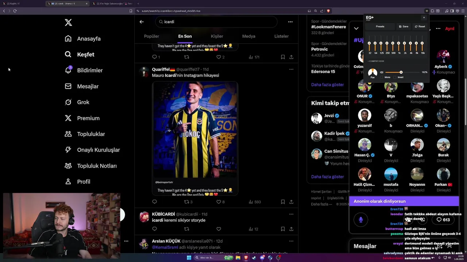Open Fenerbahçe player photo in Quariffel's post
The image size is (467, 262).
click(x=195, y=130)
